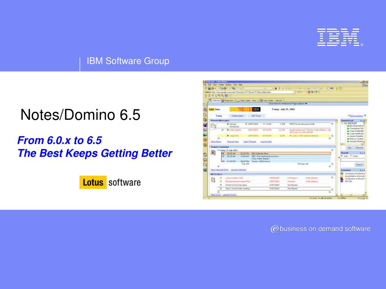Viewport: 386px width, 289px height.
Task: Open the Actions menu in Lotus Notes
Action: click(228, 85)
